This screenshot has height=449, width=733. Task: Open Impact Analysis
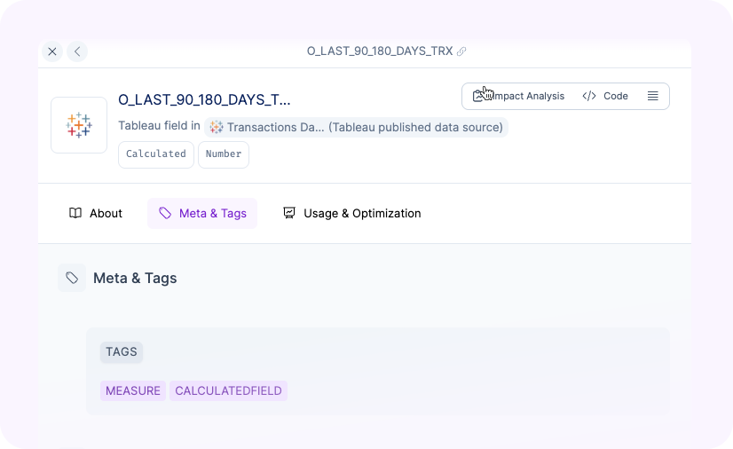[x=520, y=96]
